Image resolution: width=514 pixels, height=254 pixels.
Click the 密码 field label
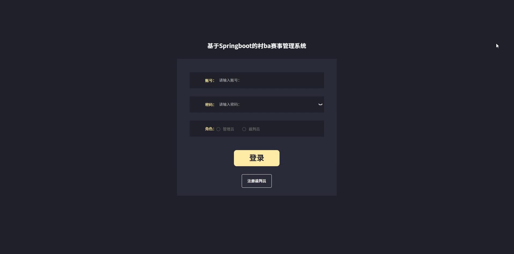pos(210,105)
